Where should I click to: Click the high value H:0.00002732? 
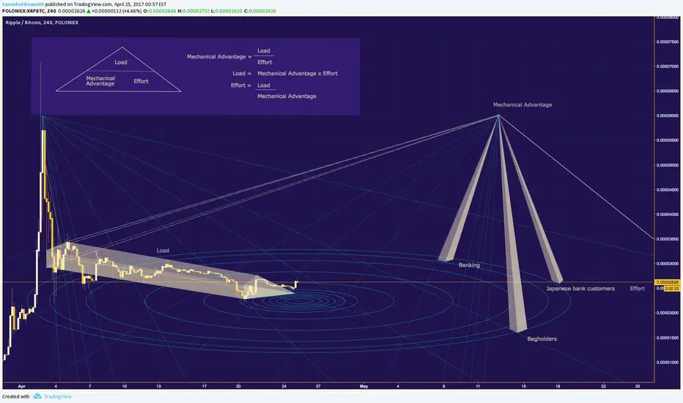(194, 11)
